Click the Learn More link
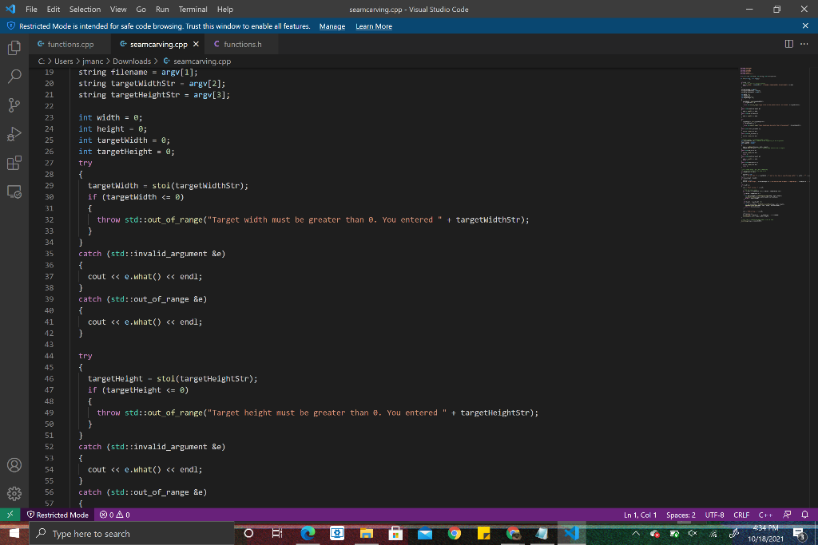Viewport: 818px width, 545px height. tap(373, 26)
